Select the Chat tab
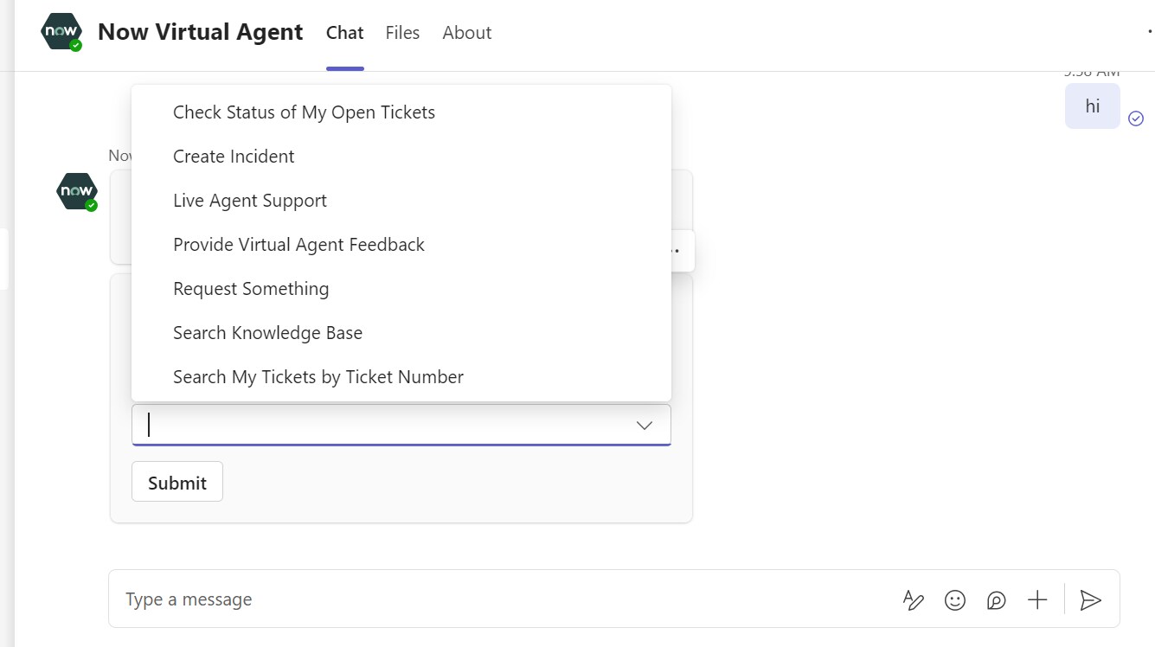 coord(344,32)
